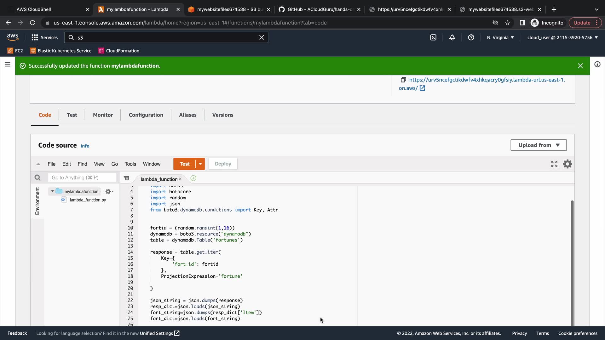Toggle the left navigation hamburger menu
Viewport: 605px width, 340px height.
8,65
